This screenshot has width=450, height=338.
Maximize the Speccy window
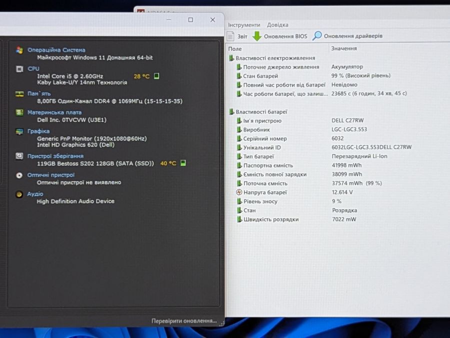click(190, 20)
